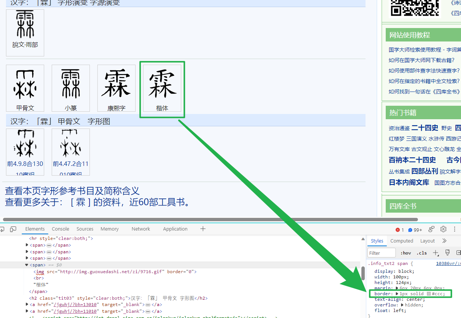Open the 99+ issues counter

415,230
